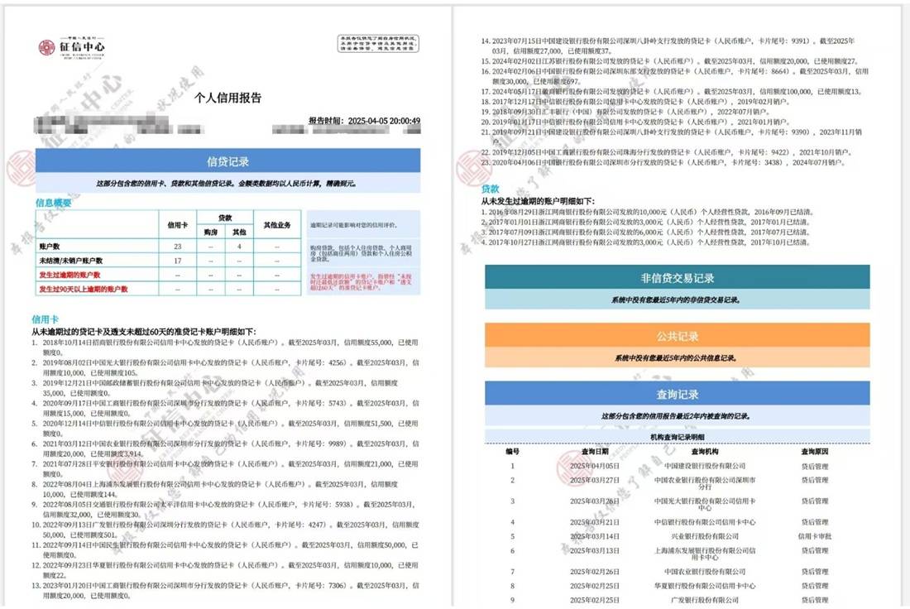Screen dimensions: 910x609
Task: Select the loan entry dated 2017年07月09日 for 6,000元
Action: click(645, 233)
